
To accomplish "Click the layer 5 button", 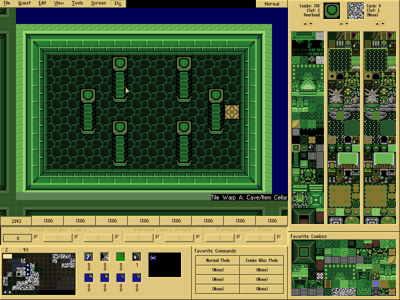I will pyautogui.click(x=219, y=238).
